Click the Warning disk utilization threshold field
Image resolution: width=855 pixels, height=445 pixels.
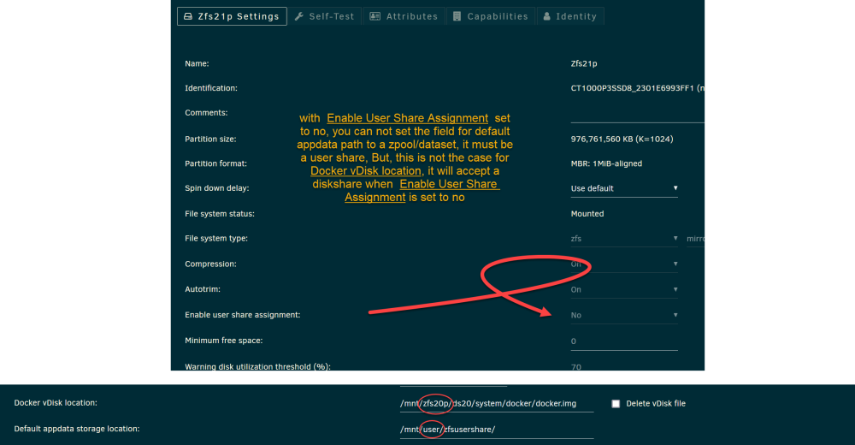click(624, 366)
